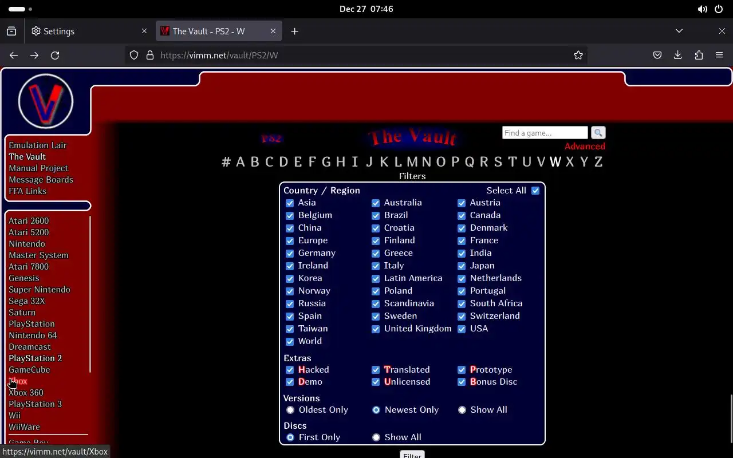Switch to The Vault - PS2 - W tab
Image resolution: width=733 pixels, height=458 pixels.
point(219,31)
